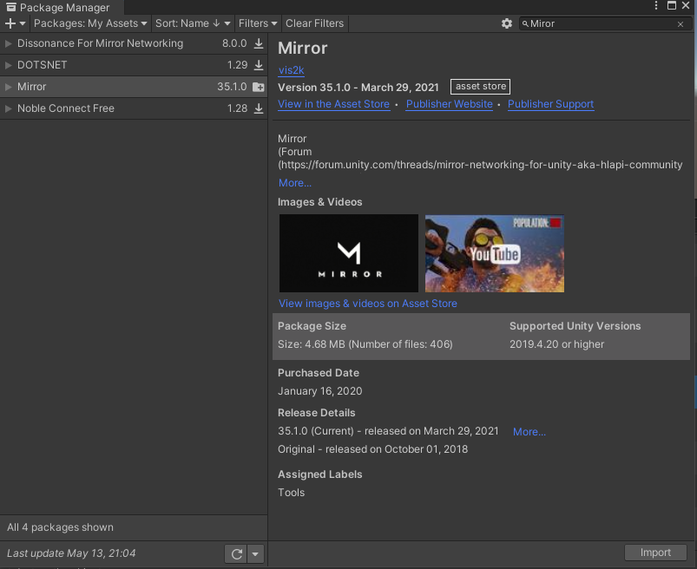Expand the Noble Connect Free entry
The image size is (697, 569).
click(9, 108)
